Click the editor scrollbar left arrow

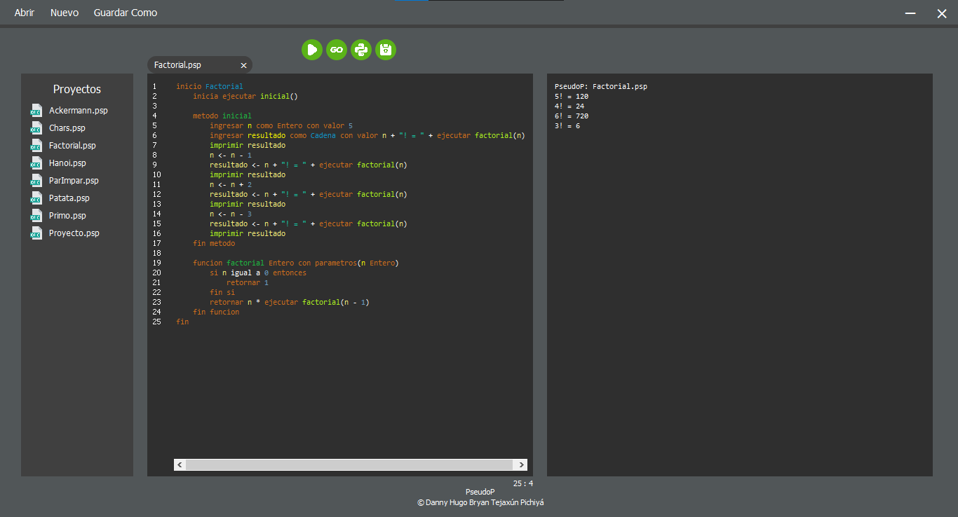coord(180,465)
